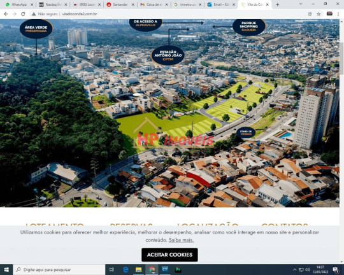
Task: Open Task View from taskbar
Action: point(111,269)
